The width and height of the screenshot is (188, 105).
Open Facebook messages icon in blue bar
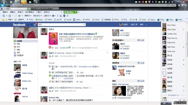pyautogui.click(x=31, y=24)
